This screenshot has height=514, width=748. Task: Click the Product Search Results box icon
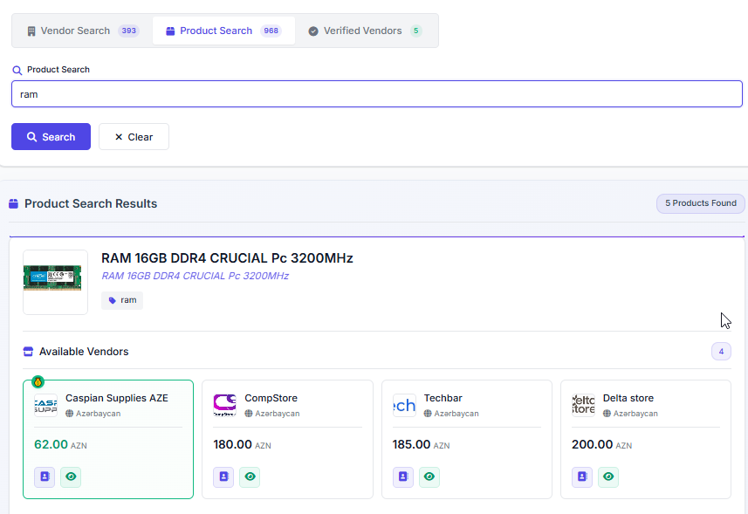coord(13,204)
